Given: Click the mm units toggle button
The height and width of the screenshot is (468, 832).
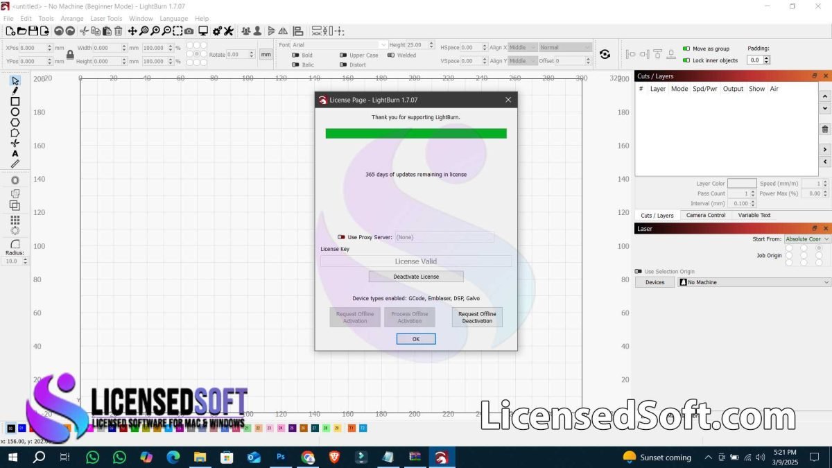Looking at the screenshot, I should pyautogui.click(x=266, y=54).
